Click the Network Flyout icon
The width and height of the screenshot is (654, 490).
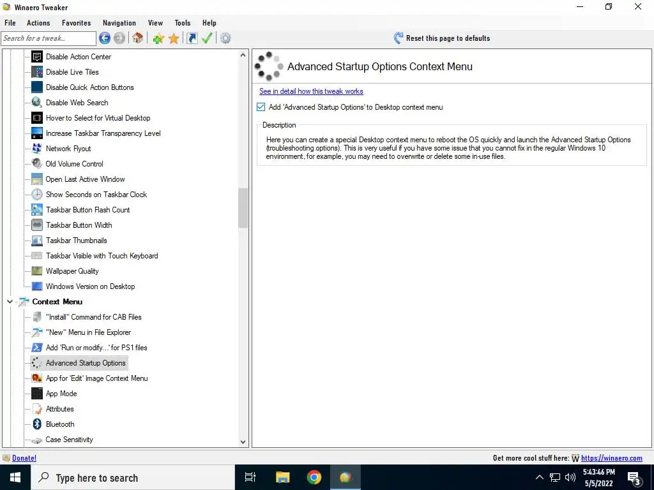(x=36, y=148)
